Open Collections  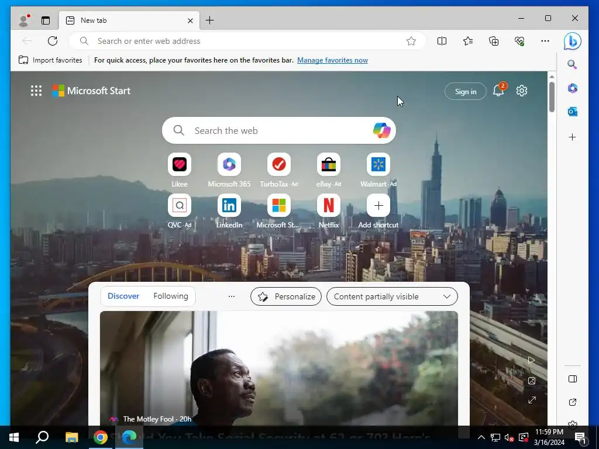click(494, 41)
